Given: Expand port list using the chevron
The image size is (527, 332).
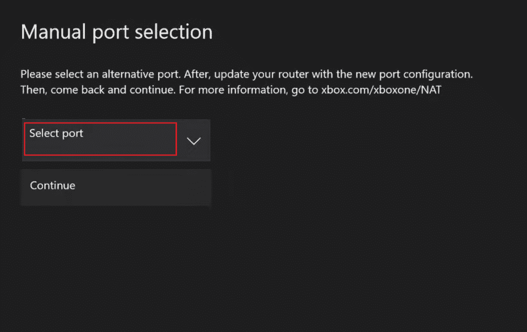Looking at the screenshot, I should [x=194, y=141].
